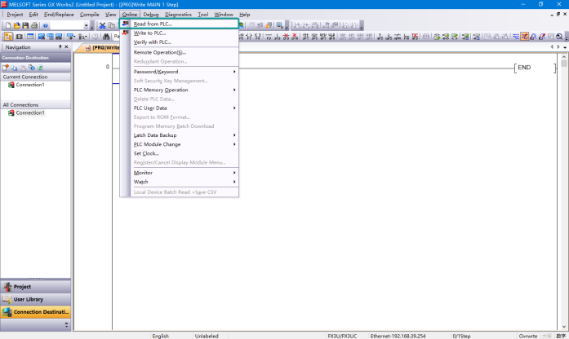Open the Window menu
Screen dimensions: 569x339
click(224, 15)
